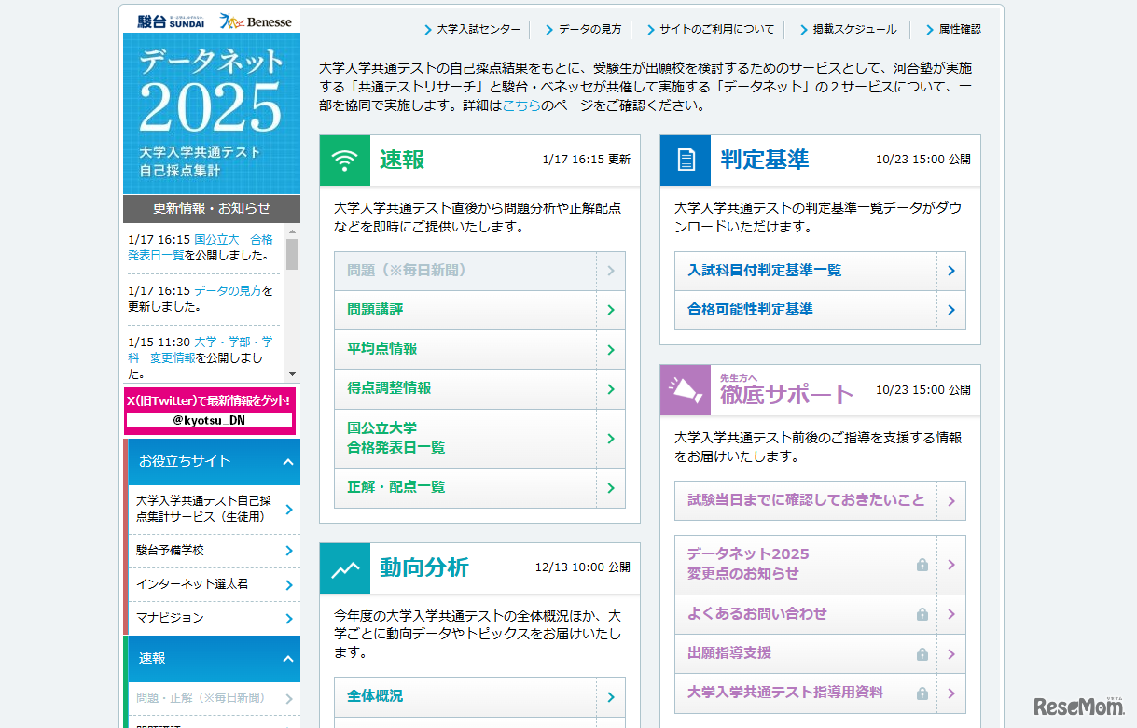The width and height of the screenshot is (1137, 728).
Task: Open 属性確認 in top navigation
Action: coord(959,30)
